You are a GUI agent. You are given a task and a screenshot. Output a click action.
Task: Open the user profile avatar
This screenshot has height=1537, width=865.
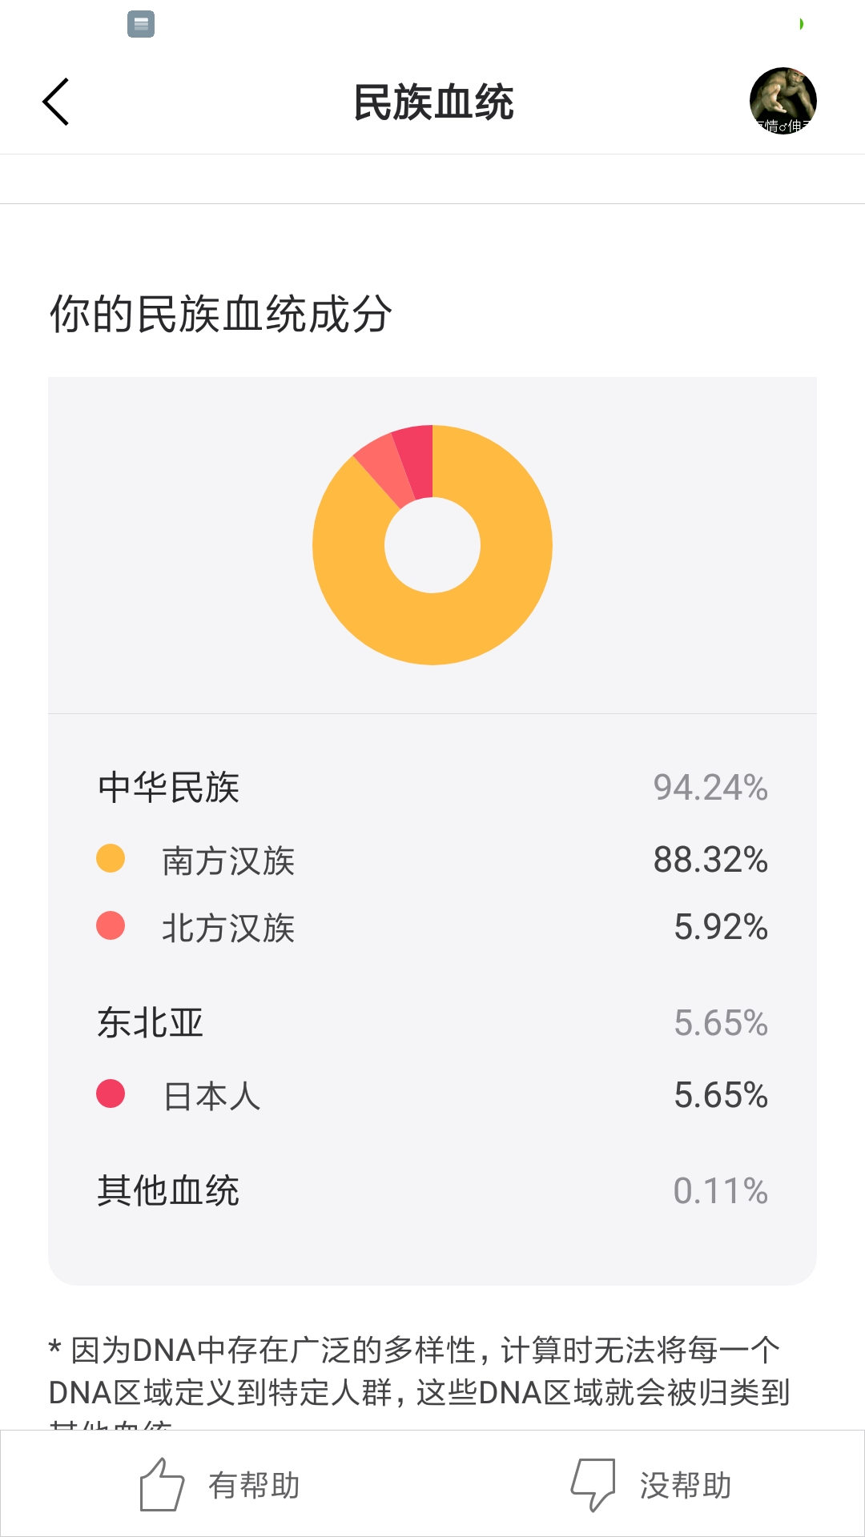(x=783, y=101)
